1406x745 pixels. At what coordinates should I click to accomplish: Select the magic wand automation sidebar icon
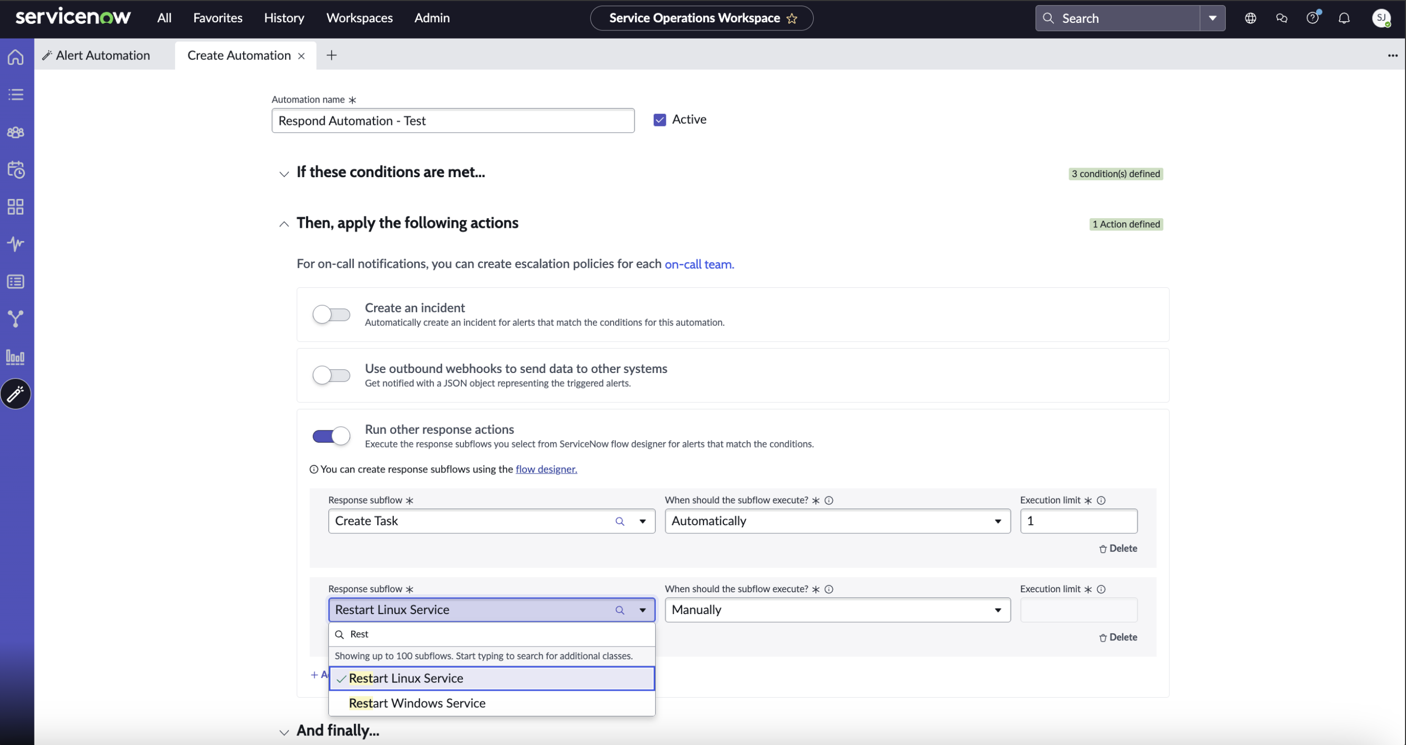tap(16, 394)
